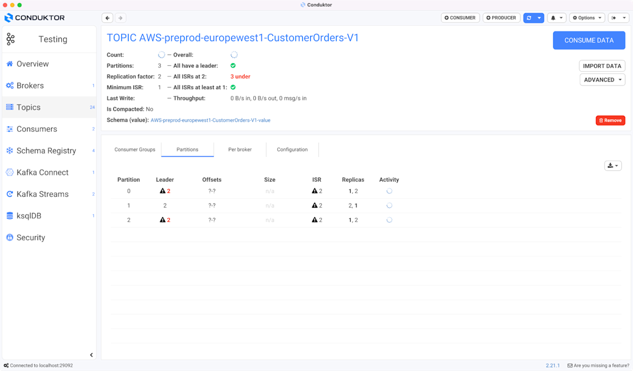
Task: Click the CONSUME DATA button
Action: 589,41
